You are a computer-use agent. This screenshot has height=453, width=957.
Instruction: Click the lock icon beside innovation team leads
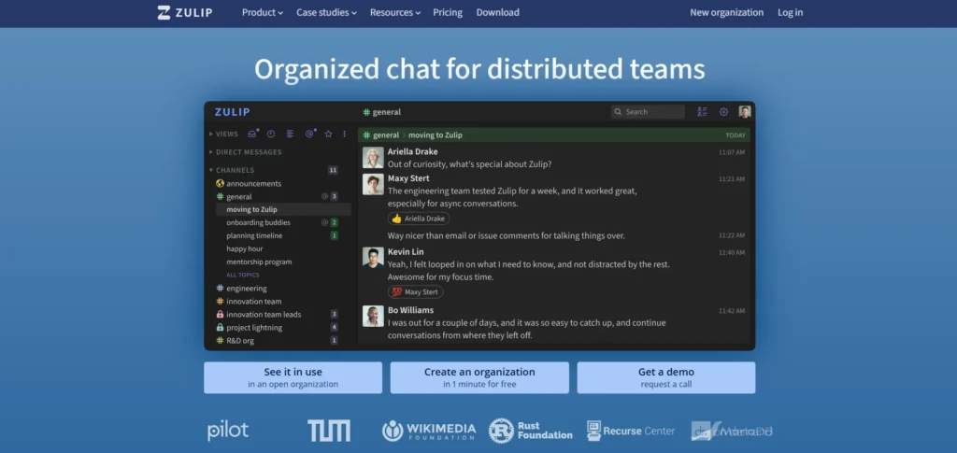coord(220,315)
